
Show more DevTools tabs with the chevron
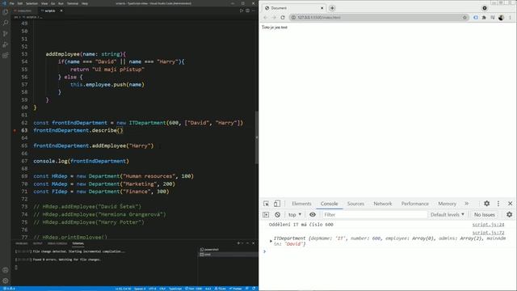click(x=467, y=204)
